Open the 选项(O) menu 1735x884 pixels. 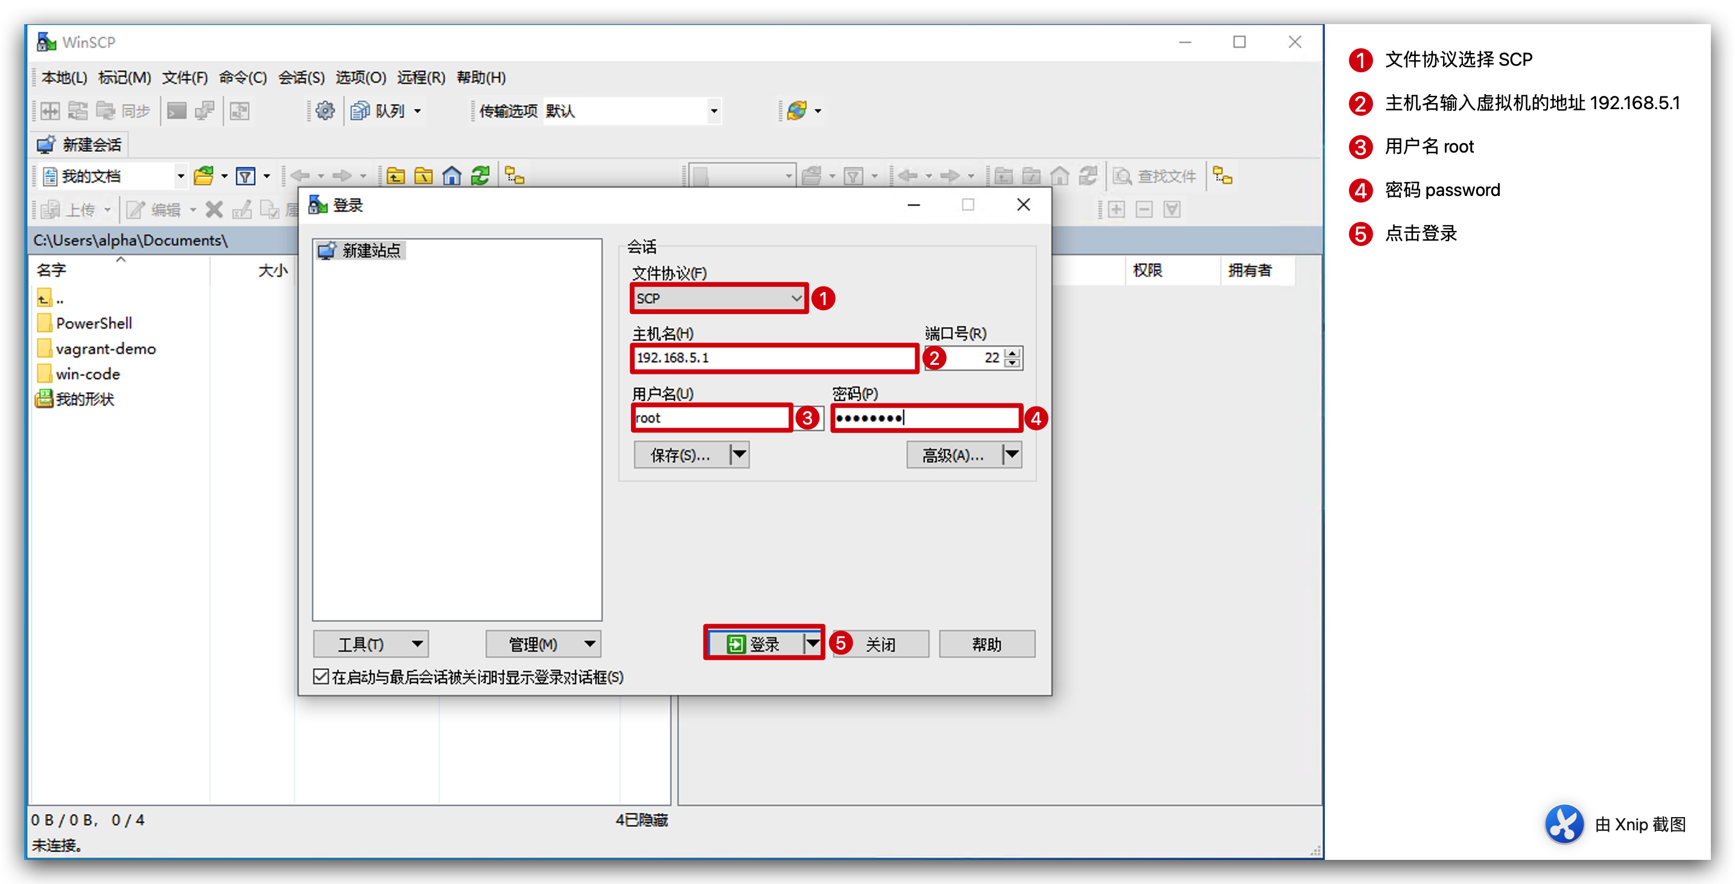pos(360,78)
